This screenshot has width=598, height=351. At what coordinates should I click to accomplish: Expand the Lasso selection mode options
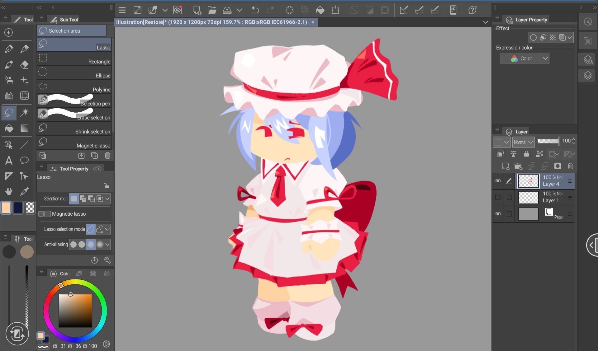[x=107, y=229]
